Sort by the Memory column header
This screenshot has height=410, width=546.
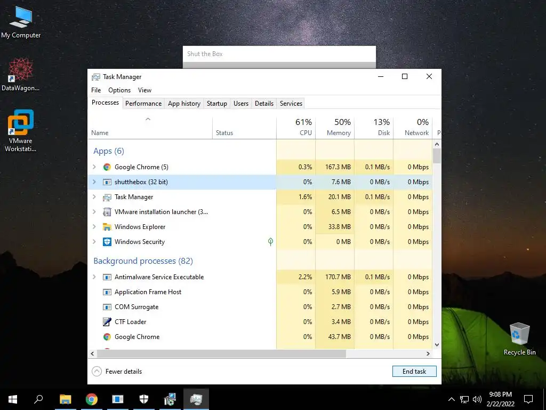tap(335, 127)
